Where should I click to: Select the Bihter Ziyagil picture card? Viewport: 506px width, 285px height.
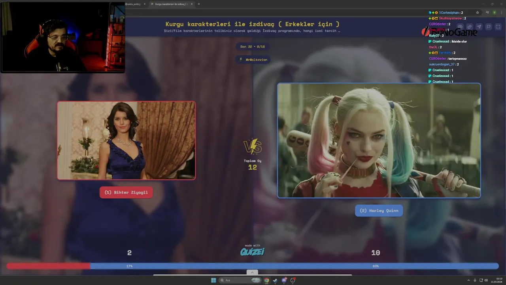tap(126, 141)
